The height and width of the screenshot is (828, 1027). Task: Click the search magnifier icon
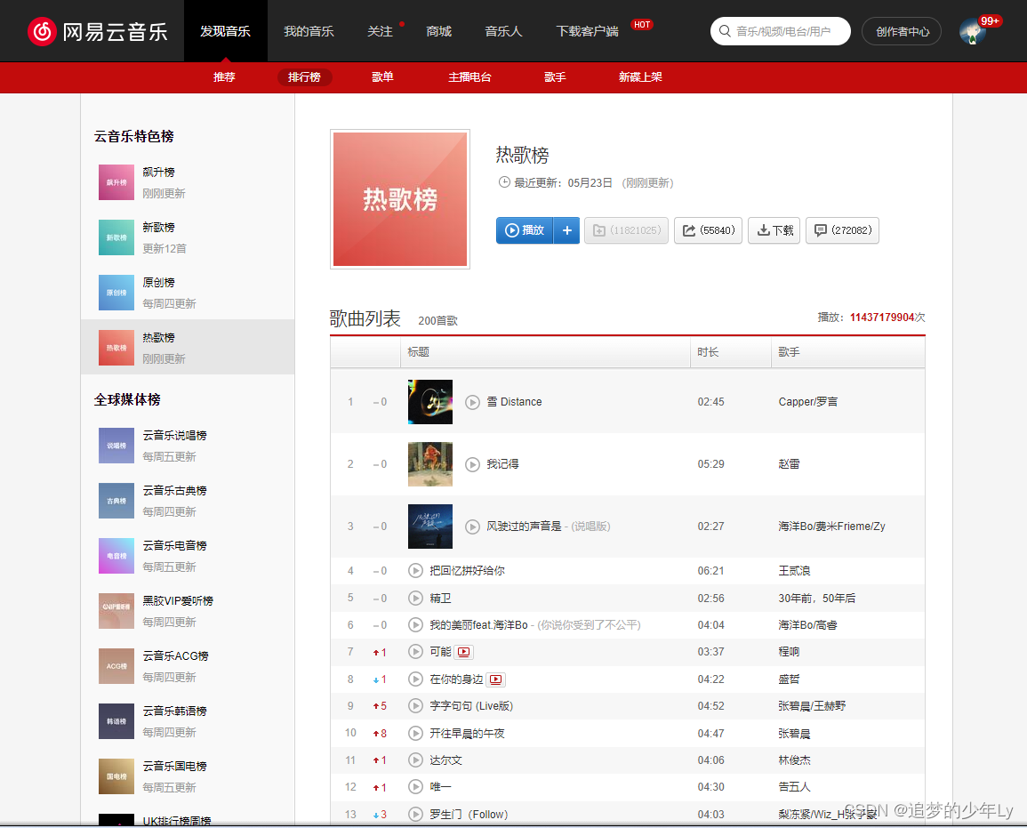[725, 31]
